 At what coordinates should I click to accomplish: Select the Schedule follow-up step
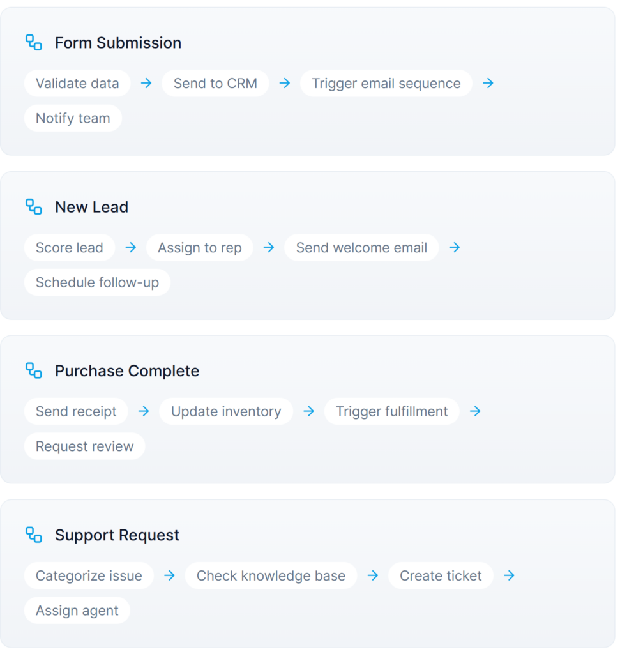[x=97, y=282]
